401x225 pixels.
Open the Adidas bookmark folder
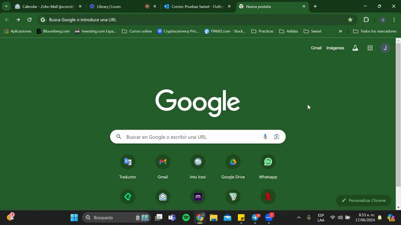(289, 31)
